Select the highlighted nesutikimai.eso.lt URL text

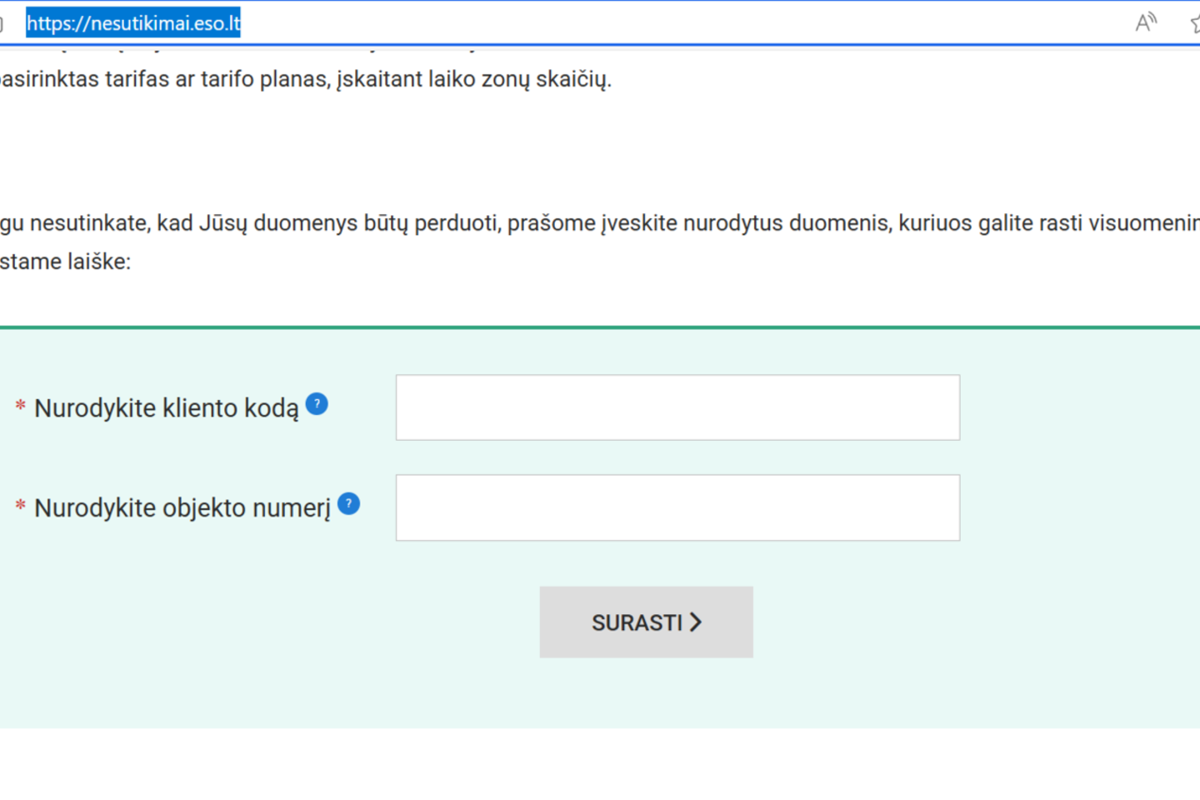tap(133, 23)
